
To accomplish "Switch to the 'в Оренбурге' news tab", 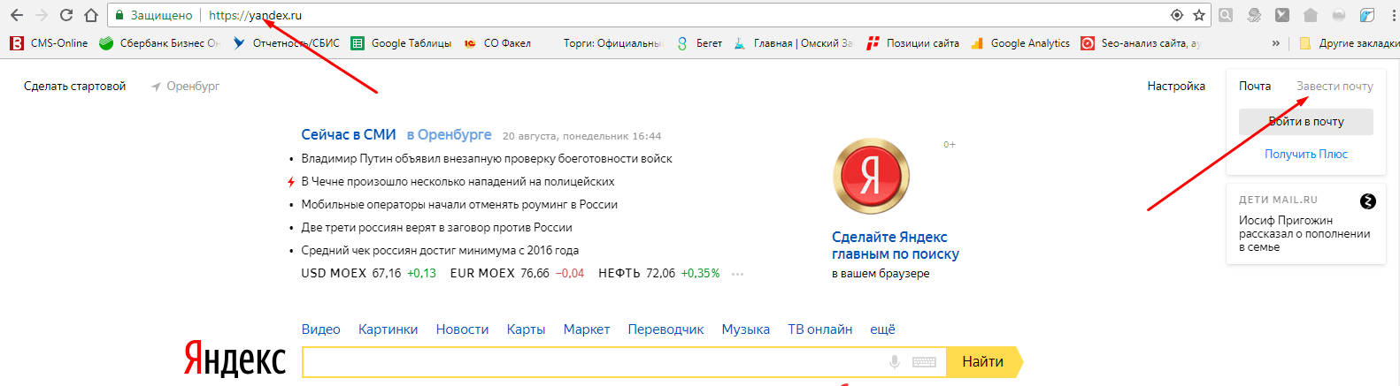I will tap(449, 134).
